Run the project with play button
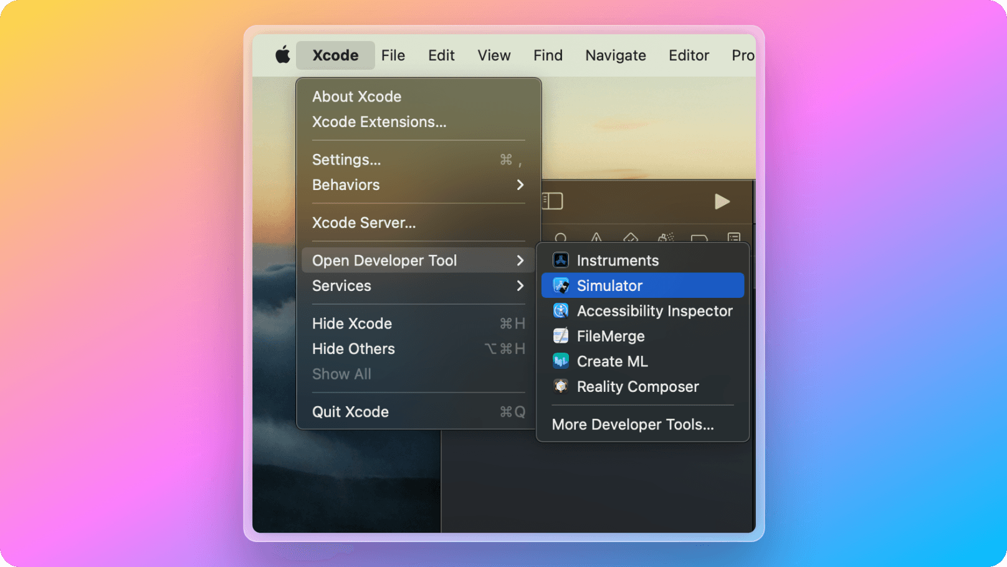This screenshot has height=567, width=1007. coord(722,201)
